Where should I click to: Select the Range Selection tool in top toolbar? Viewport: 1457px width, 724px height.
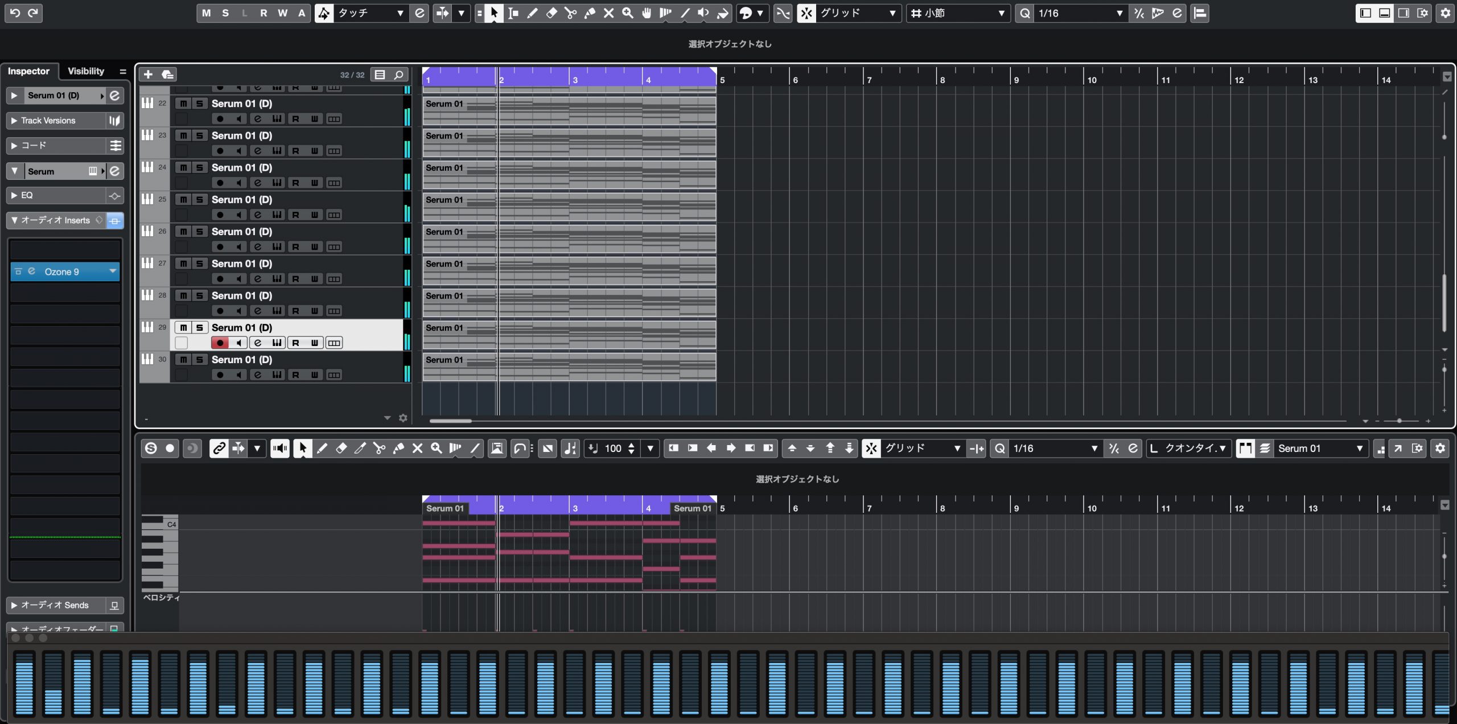(513, 13)
